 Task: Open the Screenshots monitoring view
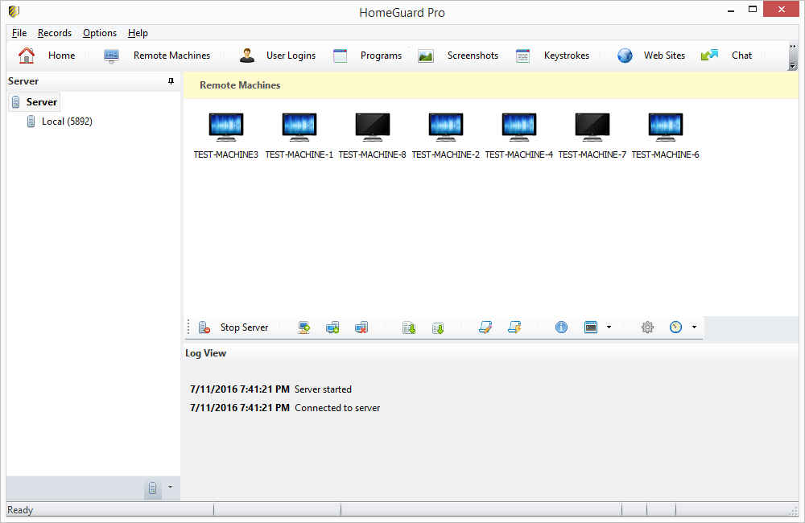coord(459,56)
